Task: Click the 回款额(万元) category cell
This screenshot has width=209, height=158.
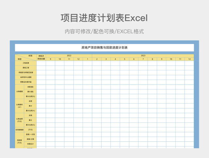Action: (20, 141)
